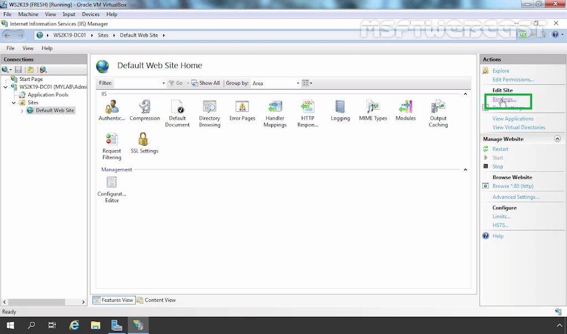567x334 pixels.
Task: Click the navigation forward arrow
Action: [x=20, y=35]
